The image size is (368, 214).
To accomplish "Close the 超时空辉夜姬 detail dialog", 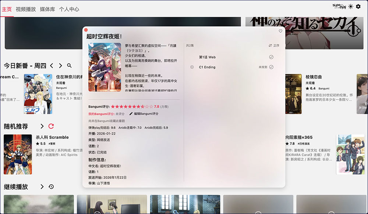I will coord(86,30).
